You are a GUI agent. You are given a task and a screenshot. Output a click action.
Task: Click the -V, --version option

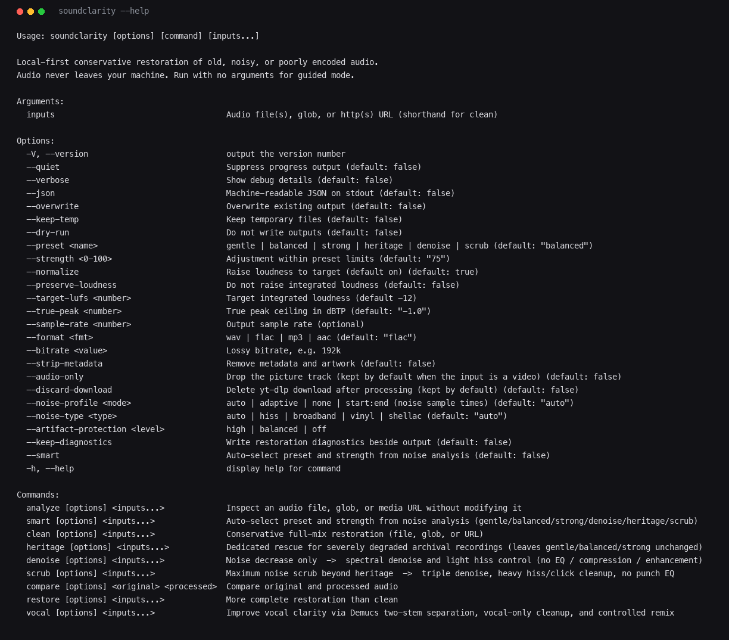[57, 154]
